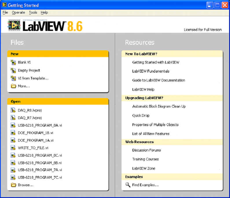Click the folder icon beside Browse...
230x198 pixels.
click(14, 185)
